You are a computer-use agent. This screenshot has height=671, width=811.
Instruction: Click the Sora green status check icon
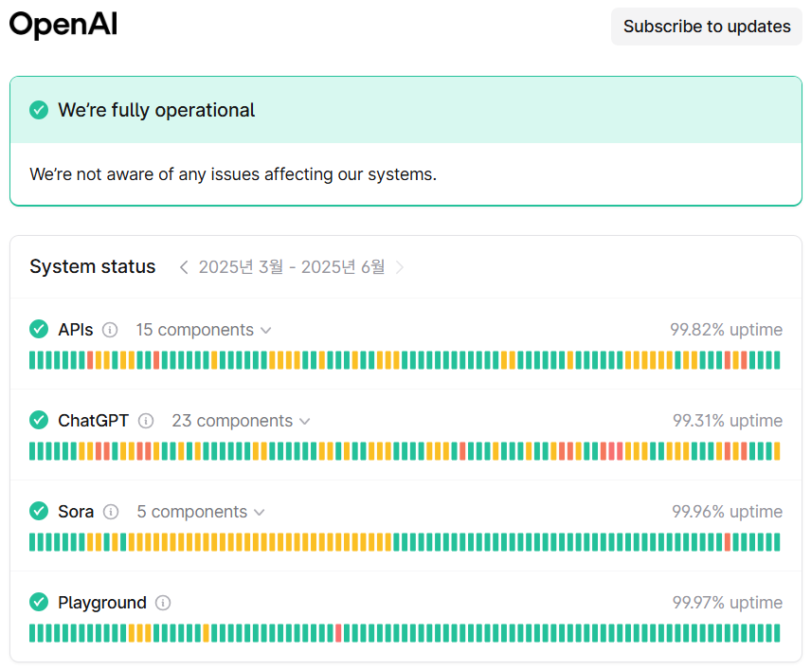(x=39, y=511)
